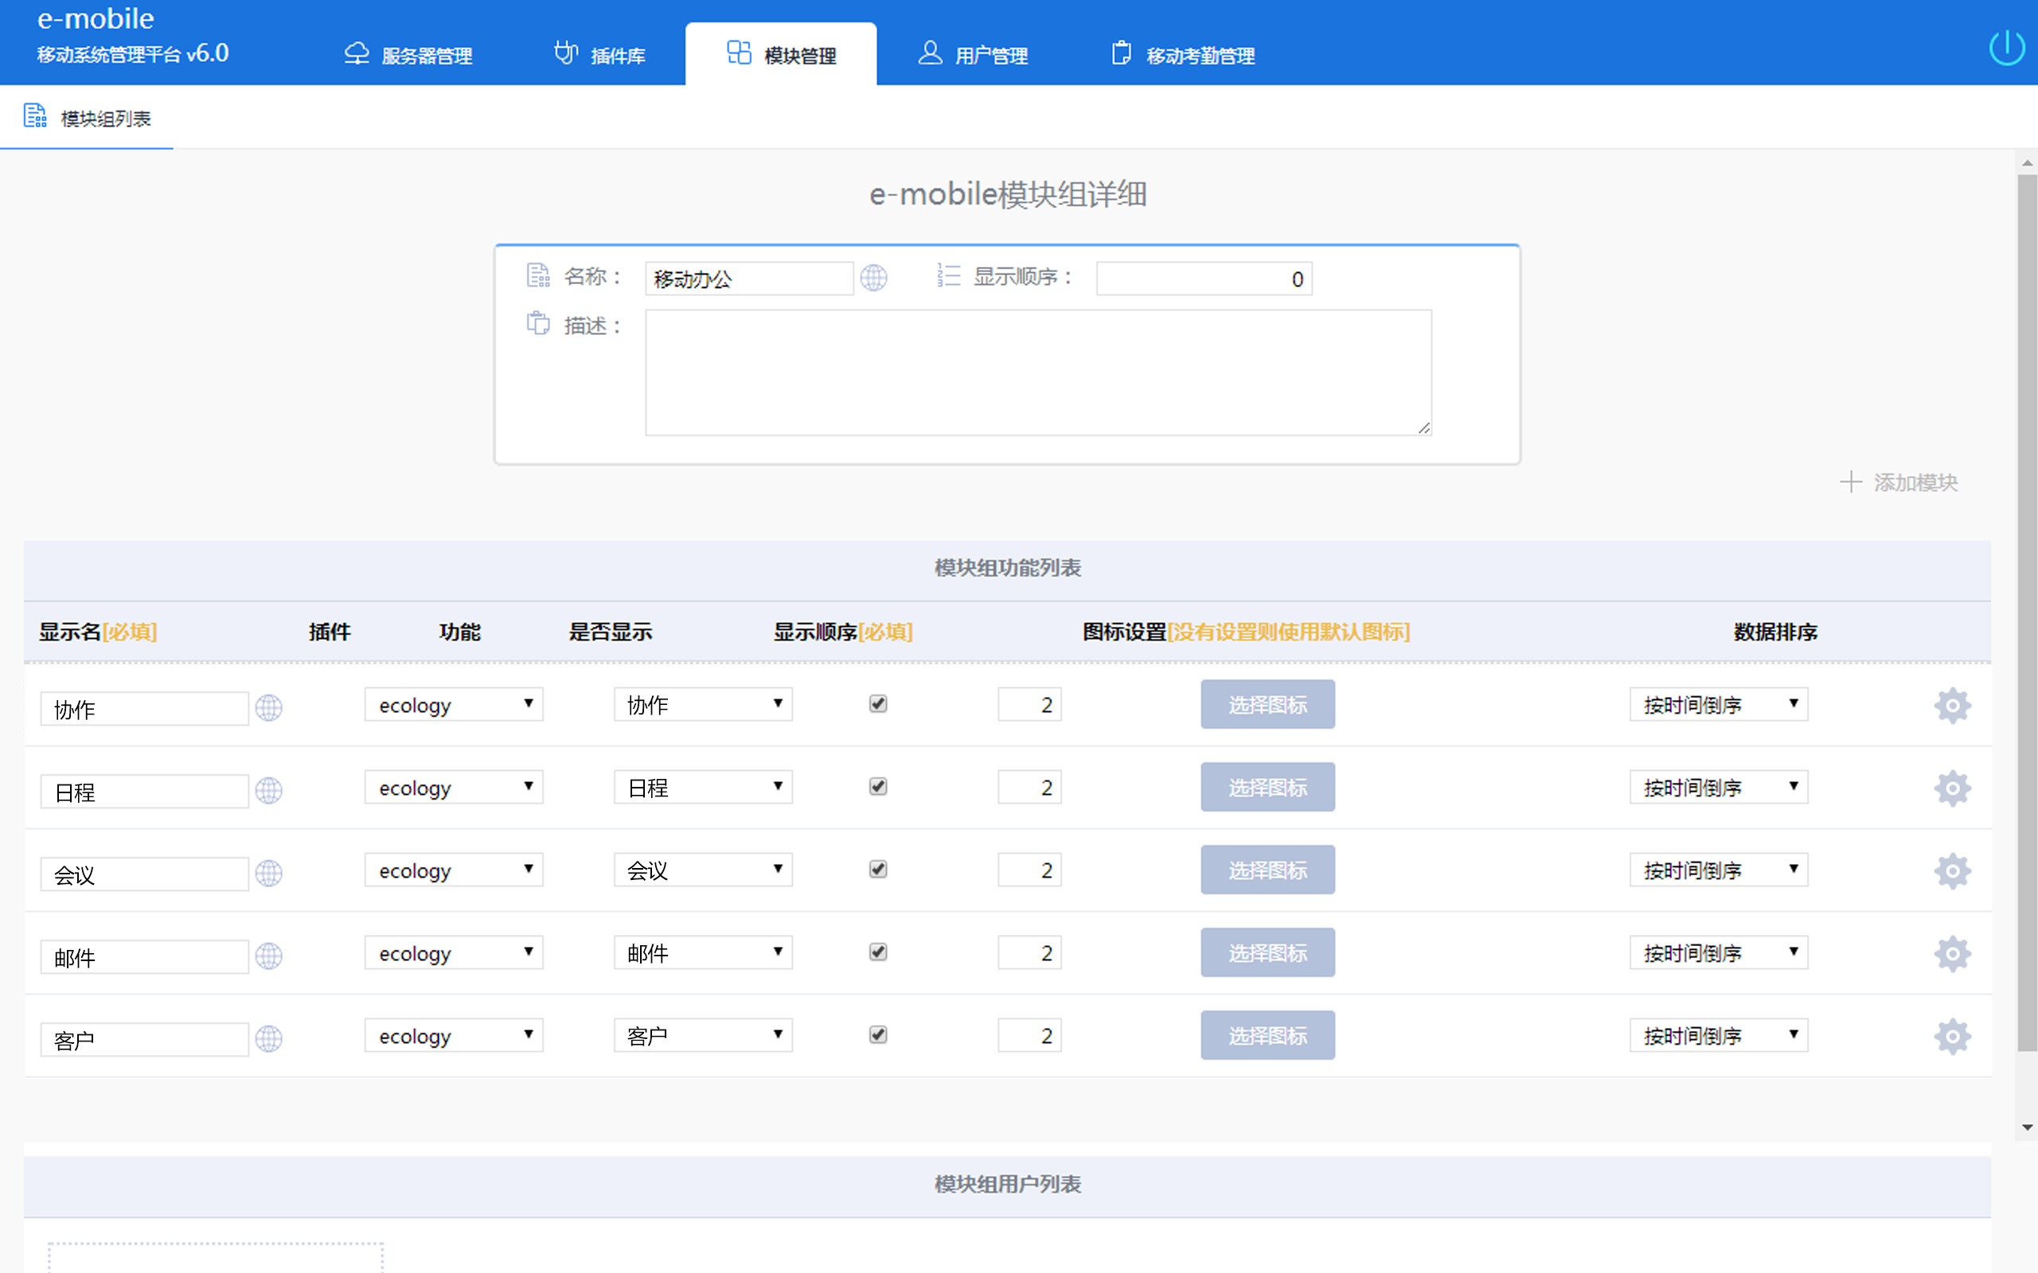
Task: Click the 会议 display name input
Action: (x=145, y=874)
